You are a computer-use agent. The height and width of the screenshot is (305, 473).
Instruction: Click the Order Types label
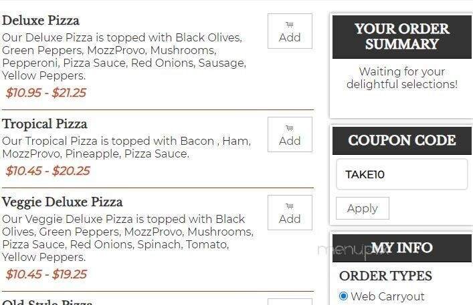pos(385,276)
